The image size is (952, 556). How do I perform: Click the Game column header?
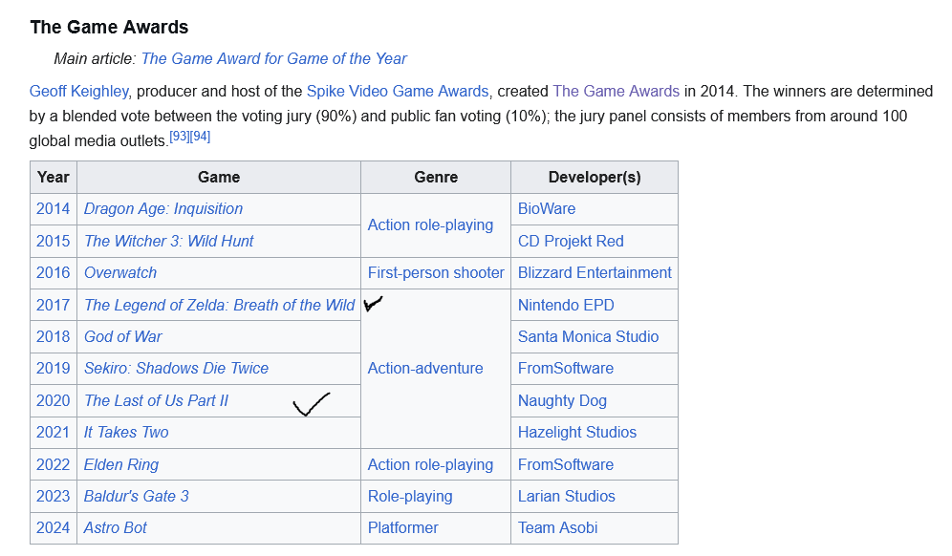(x=219, y=178)
